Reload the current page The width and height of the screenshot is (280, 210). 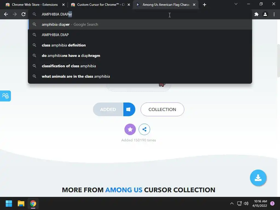[24, 14]
